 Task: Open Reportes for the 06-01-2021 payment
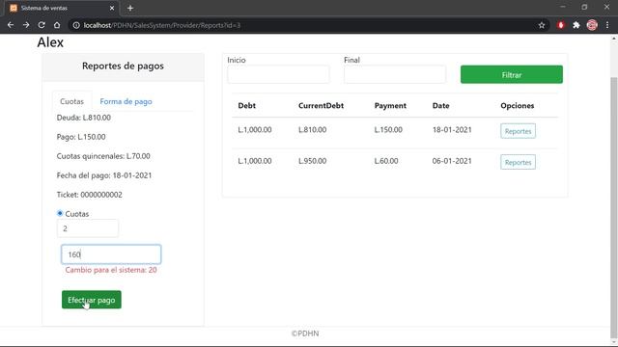point(518,162)
